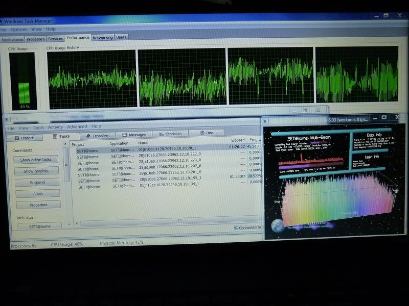The image size is (409, 306).
Task: Click the Statistics tab chart icon
Action: [x=162, y=134]
